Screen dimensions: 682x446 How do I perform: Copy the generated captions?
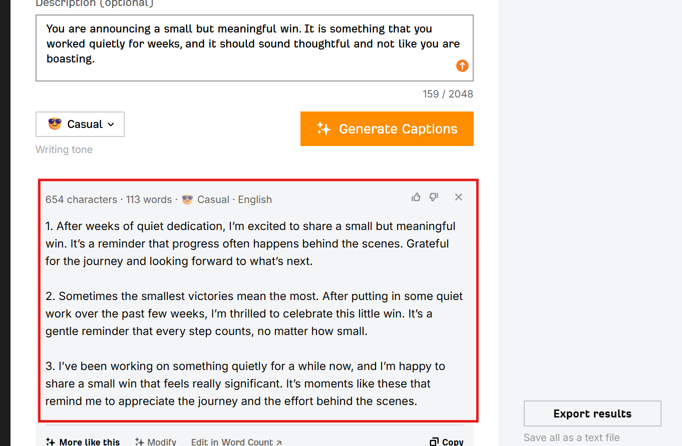pos(447,441)
